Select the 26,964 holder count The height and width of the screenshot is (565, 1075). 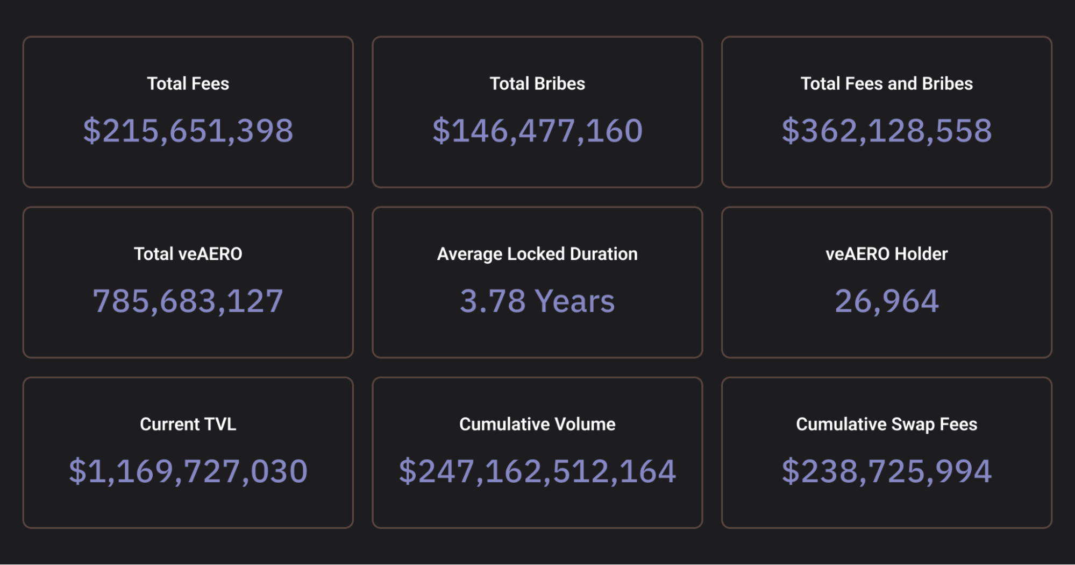coord(886,301)
